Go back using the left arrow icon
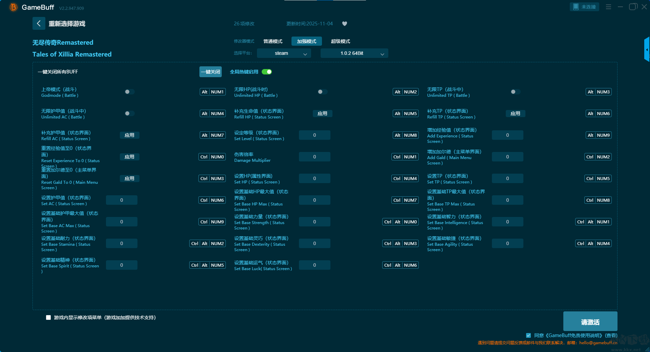This screenshot has height=352, width=650. tap(39, 23)
